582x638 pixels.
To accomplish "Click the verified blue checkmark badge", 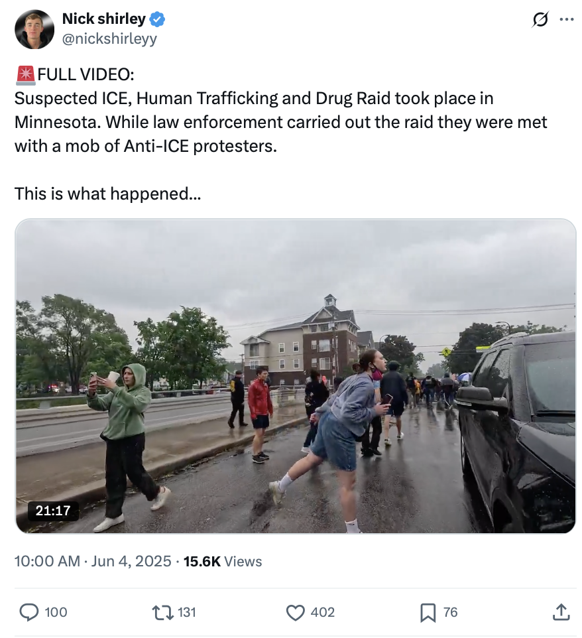I will coord(156,19).
